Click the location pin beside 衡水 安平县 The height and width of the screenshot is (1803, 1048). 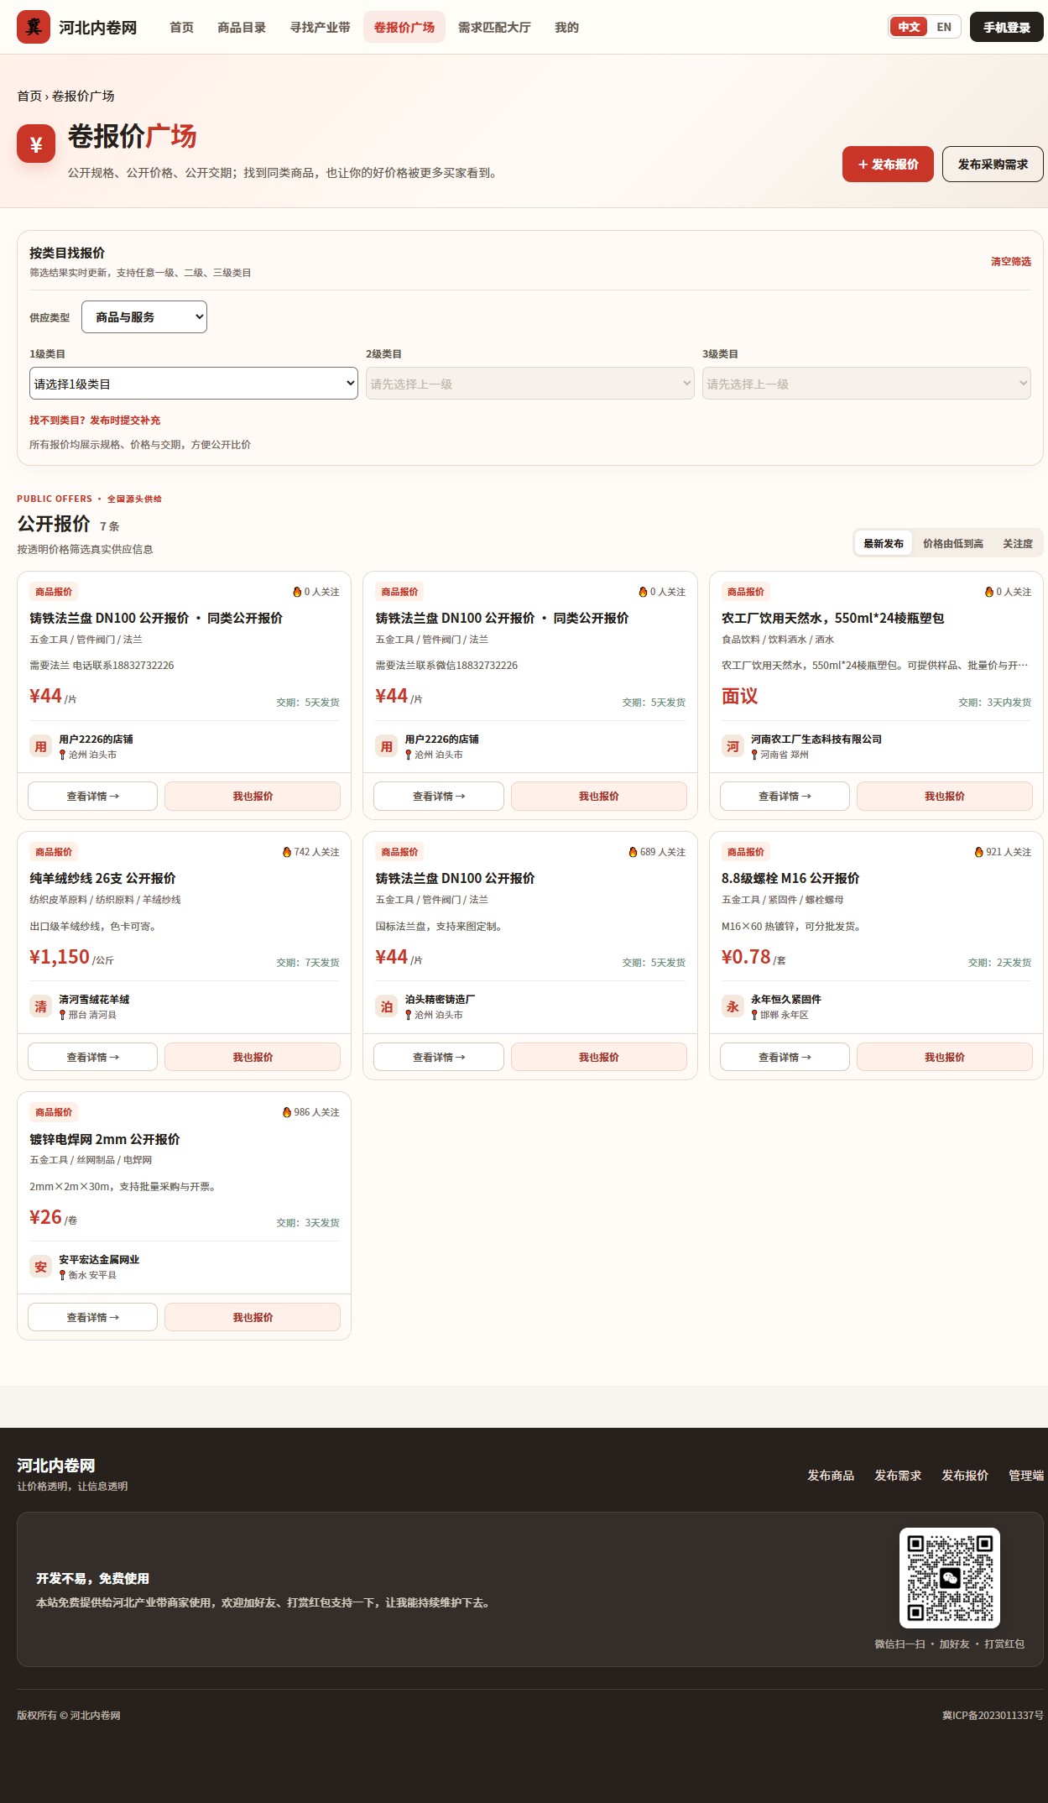62,1275
